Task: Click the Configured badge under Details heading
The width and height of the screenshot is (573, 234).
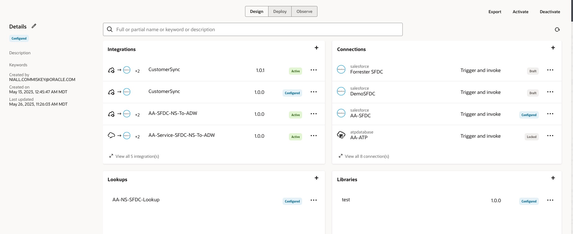Action: click(x=19, y=38)
